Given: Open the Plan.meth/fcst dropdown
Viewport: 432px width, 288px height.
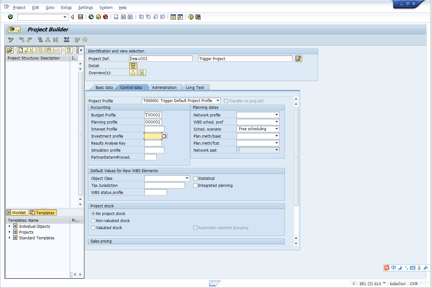Looking at the screenshot, I should tap(276, 143).
